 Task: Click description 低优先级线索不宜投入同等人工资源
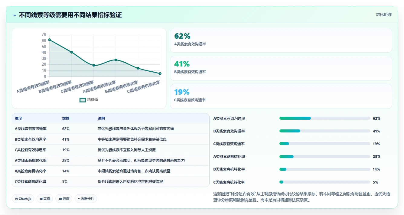coord(127,150)
